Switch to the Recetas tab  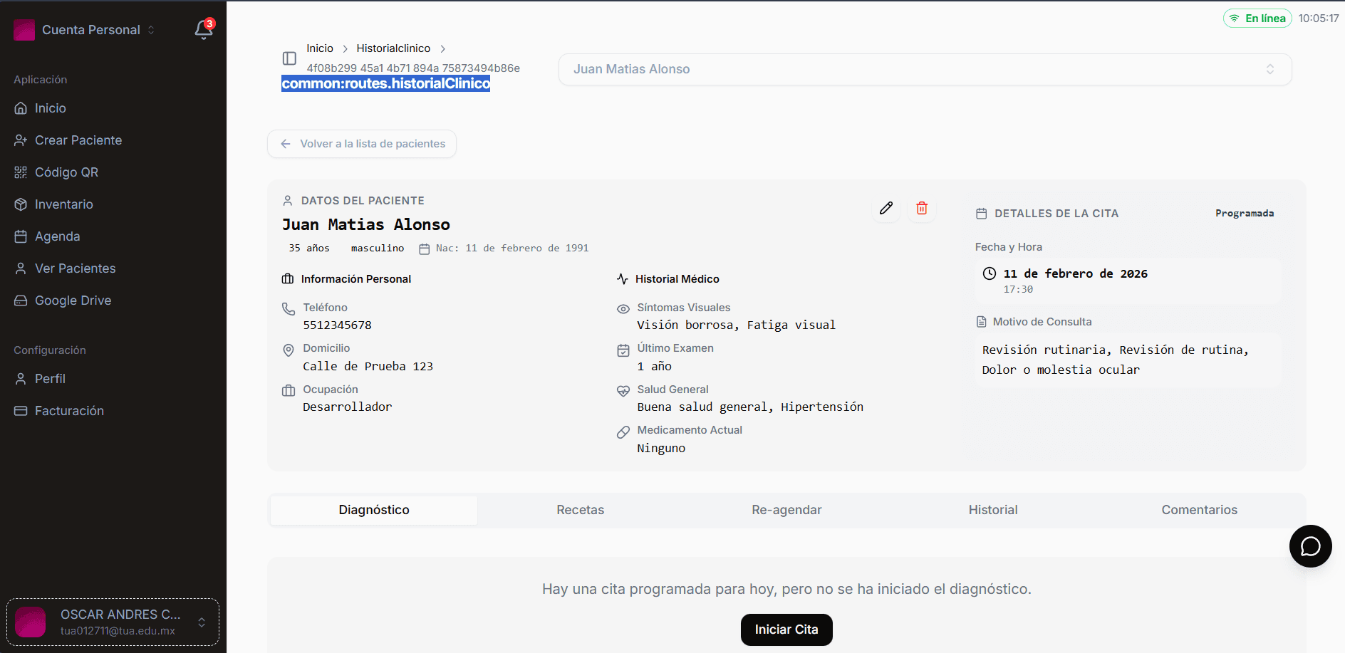[580, 510]
